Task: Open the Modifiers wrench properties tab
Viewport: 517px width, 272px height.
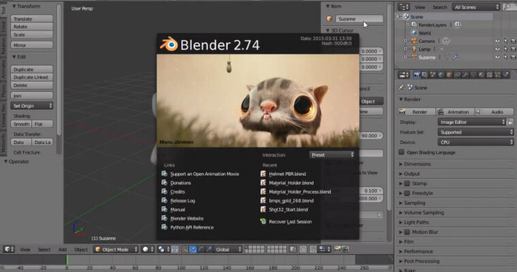Action: pos(465,75)
